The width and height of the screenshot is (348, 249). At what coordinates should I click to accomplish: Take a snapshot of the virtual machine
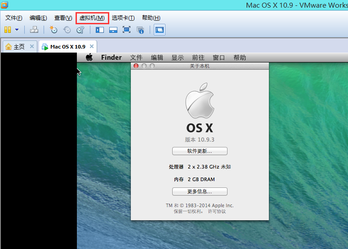(x=53, y=30)
